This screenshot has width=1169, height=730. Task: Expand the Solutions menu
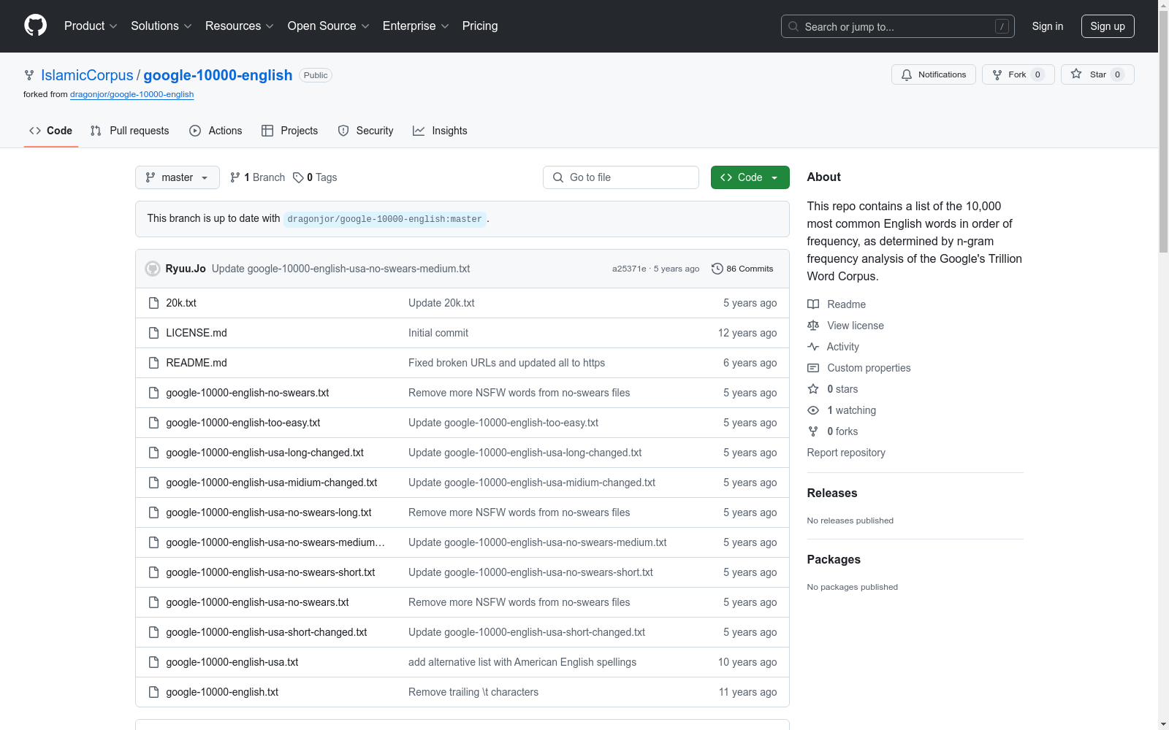coord(161,26)
